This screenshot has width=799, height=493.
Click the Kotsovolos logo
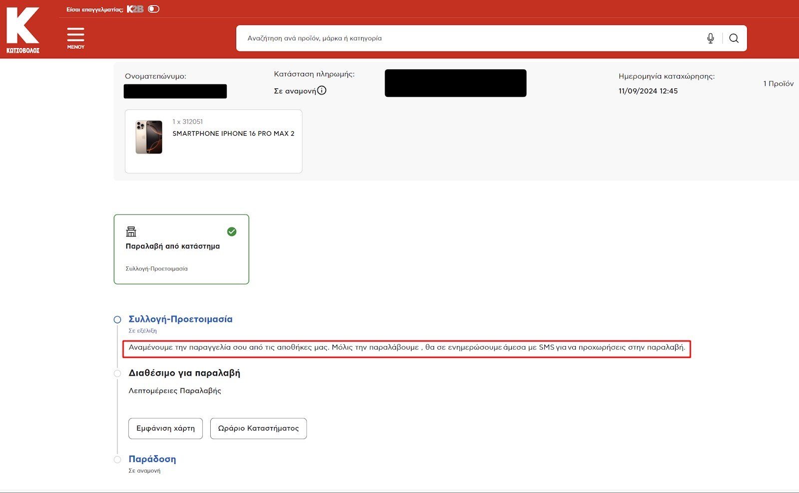pyautogui.click(x=22, y=30)
